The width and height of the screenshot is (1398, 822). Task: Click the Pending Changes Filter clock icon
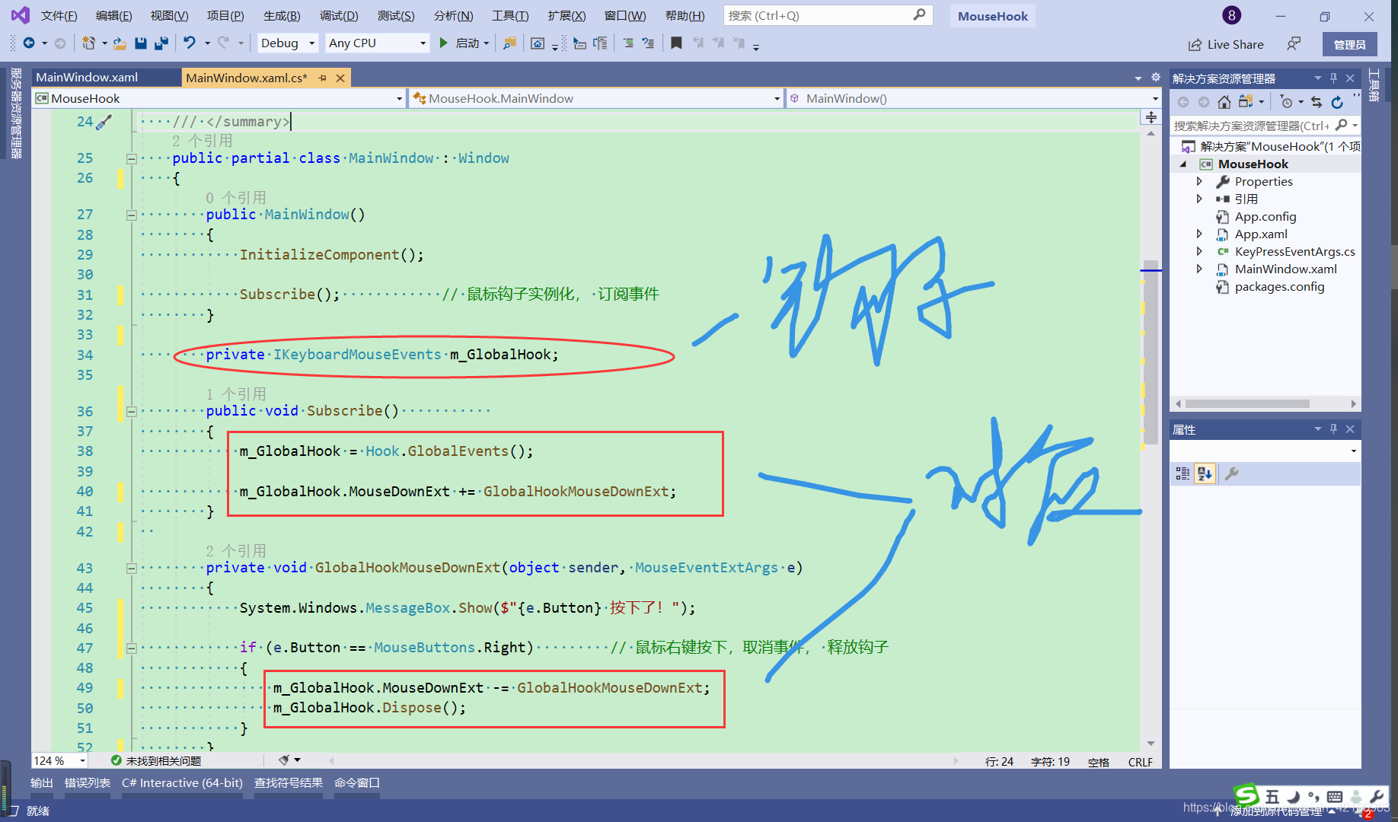point(1287,102)
